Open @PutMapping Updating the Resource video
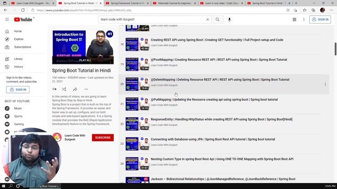Viewport: 337px width, 189px height. (214, 100)
